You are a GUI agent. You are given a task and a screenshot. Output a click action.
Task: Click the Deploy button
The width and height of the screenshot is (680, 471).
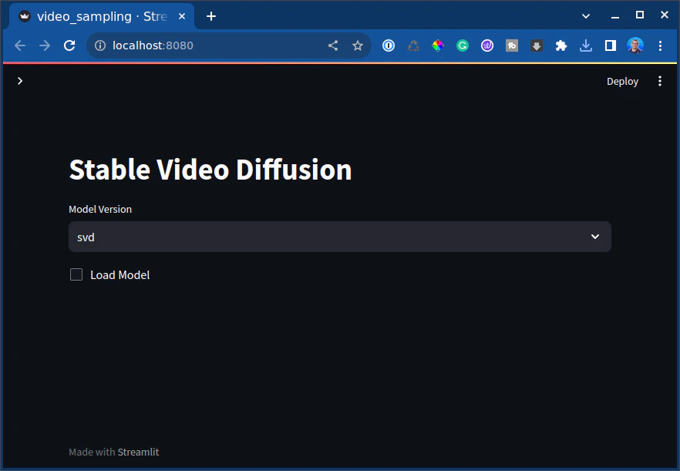(x=622, y=82)
